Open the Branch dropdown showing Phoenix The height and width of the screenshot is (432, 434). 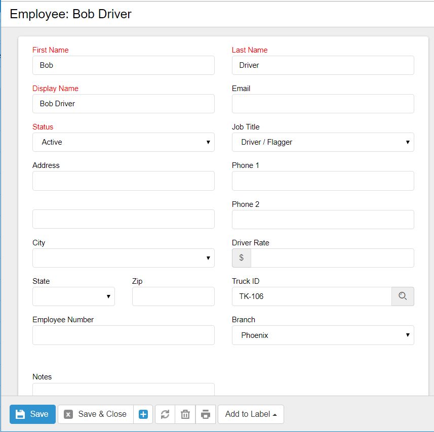(x=323, y=335)
